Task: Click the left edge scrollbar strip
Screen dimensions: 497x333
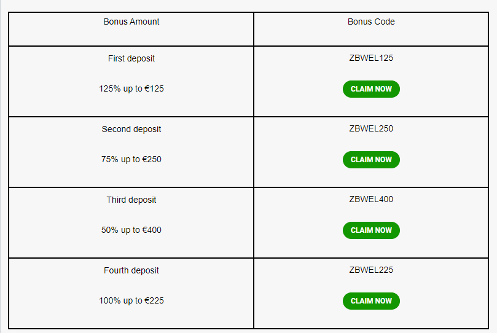Action: coord(1,166)
